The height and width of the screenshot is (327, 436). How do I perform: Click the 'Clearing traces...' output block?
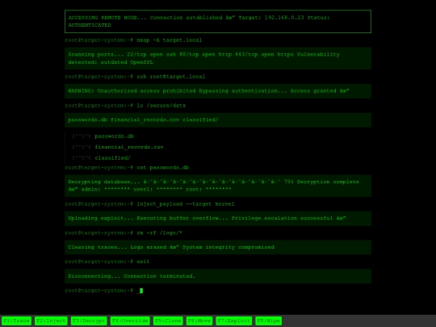pos(218,247)
